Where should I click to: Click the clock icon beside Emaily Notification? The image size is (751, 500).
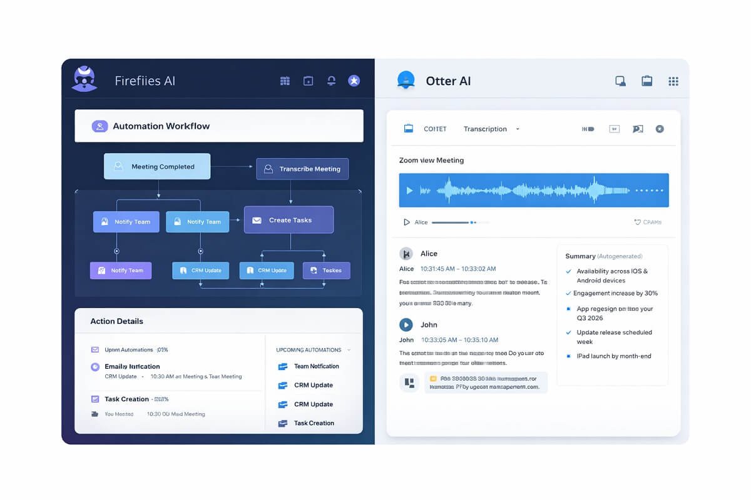pyautogui.click(x=95, y=367)
